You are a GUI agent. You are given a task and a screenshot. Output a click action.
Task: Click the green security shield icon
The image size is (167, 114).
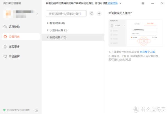coord(4,110)
